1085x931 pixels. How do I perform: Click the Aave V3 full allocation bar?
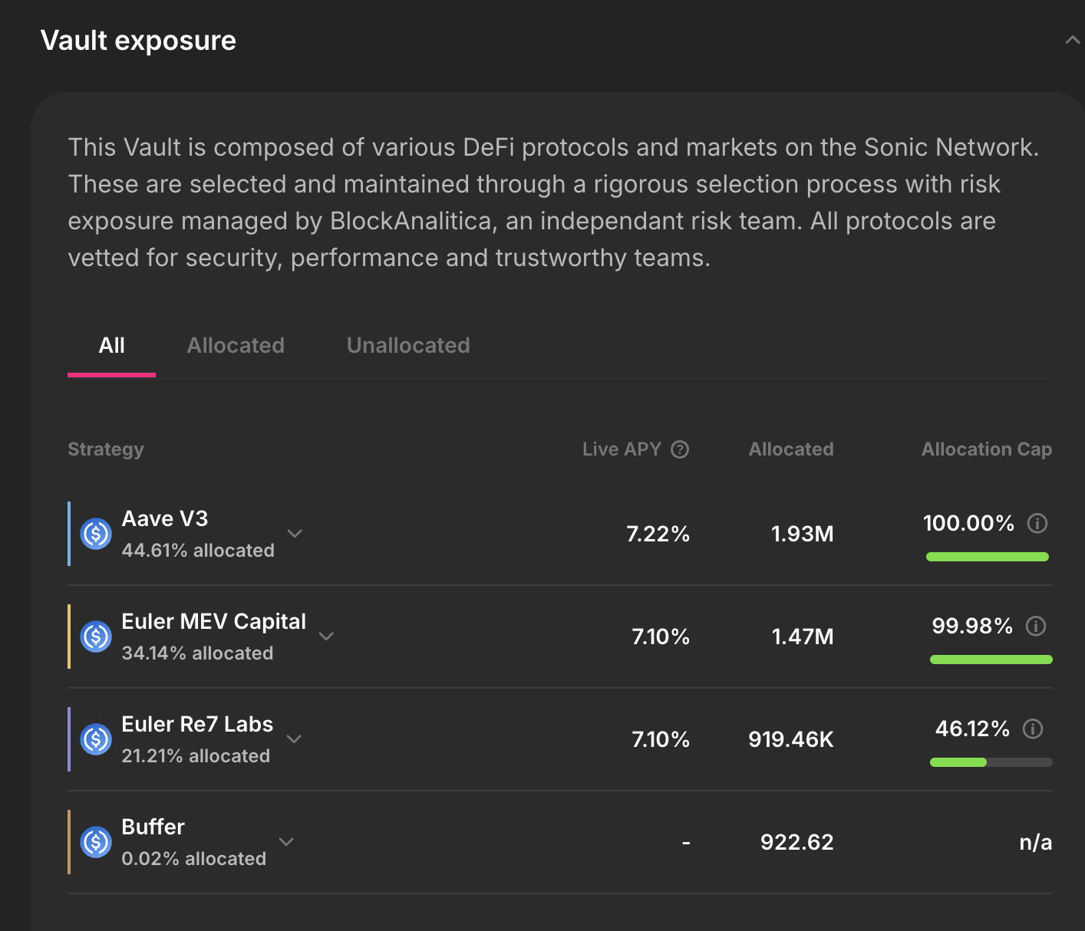pos(987,557)
